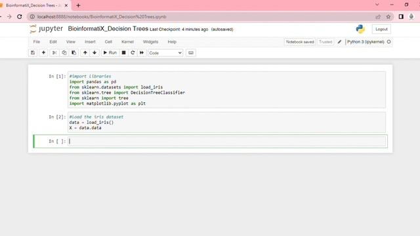
Task: Close the BioinformatiX_Decision Trees tab
Action: coord(66,5)
